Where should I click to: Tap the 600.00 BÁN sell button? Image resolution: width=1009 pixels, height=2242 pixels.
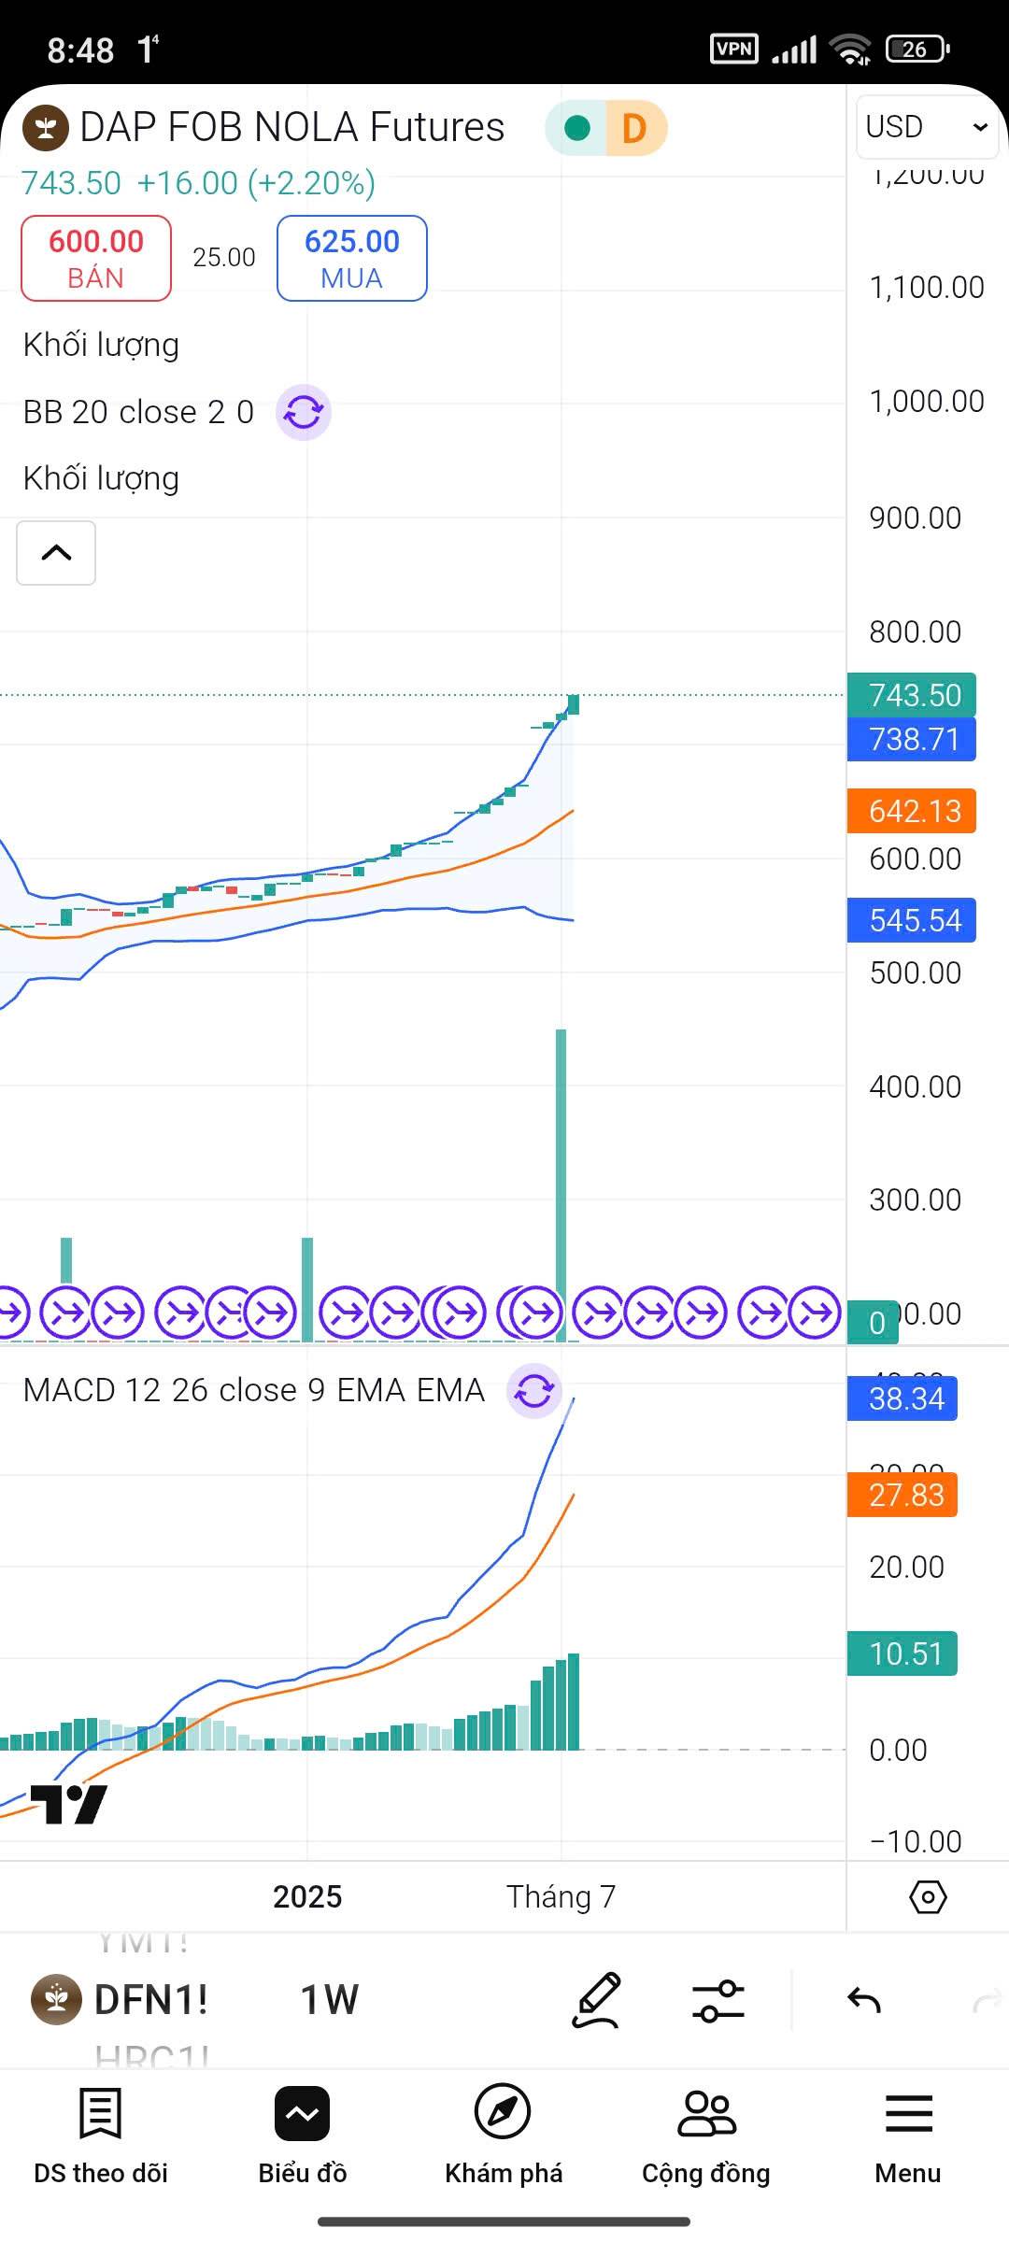click(96, 259)
